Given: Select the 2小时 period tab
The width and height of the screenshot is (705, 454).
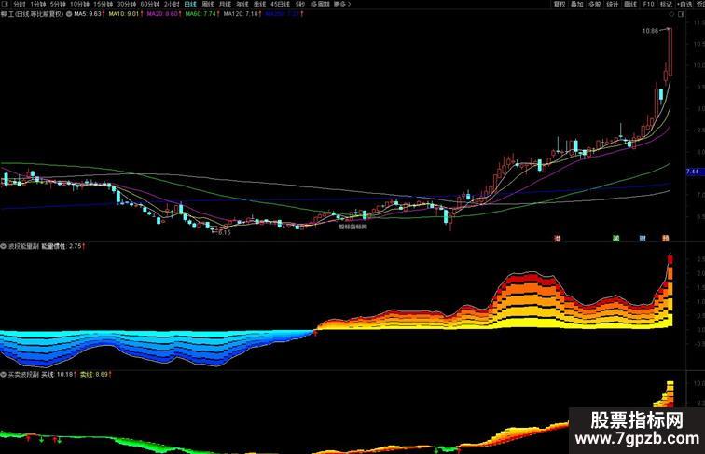Looking at the screenshot, I should pyautogui.click(x=172, y=4).
